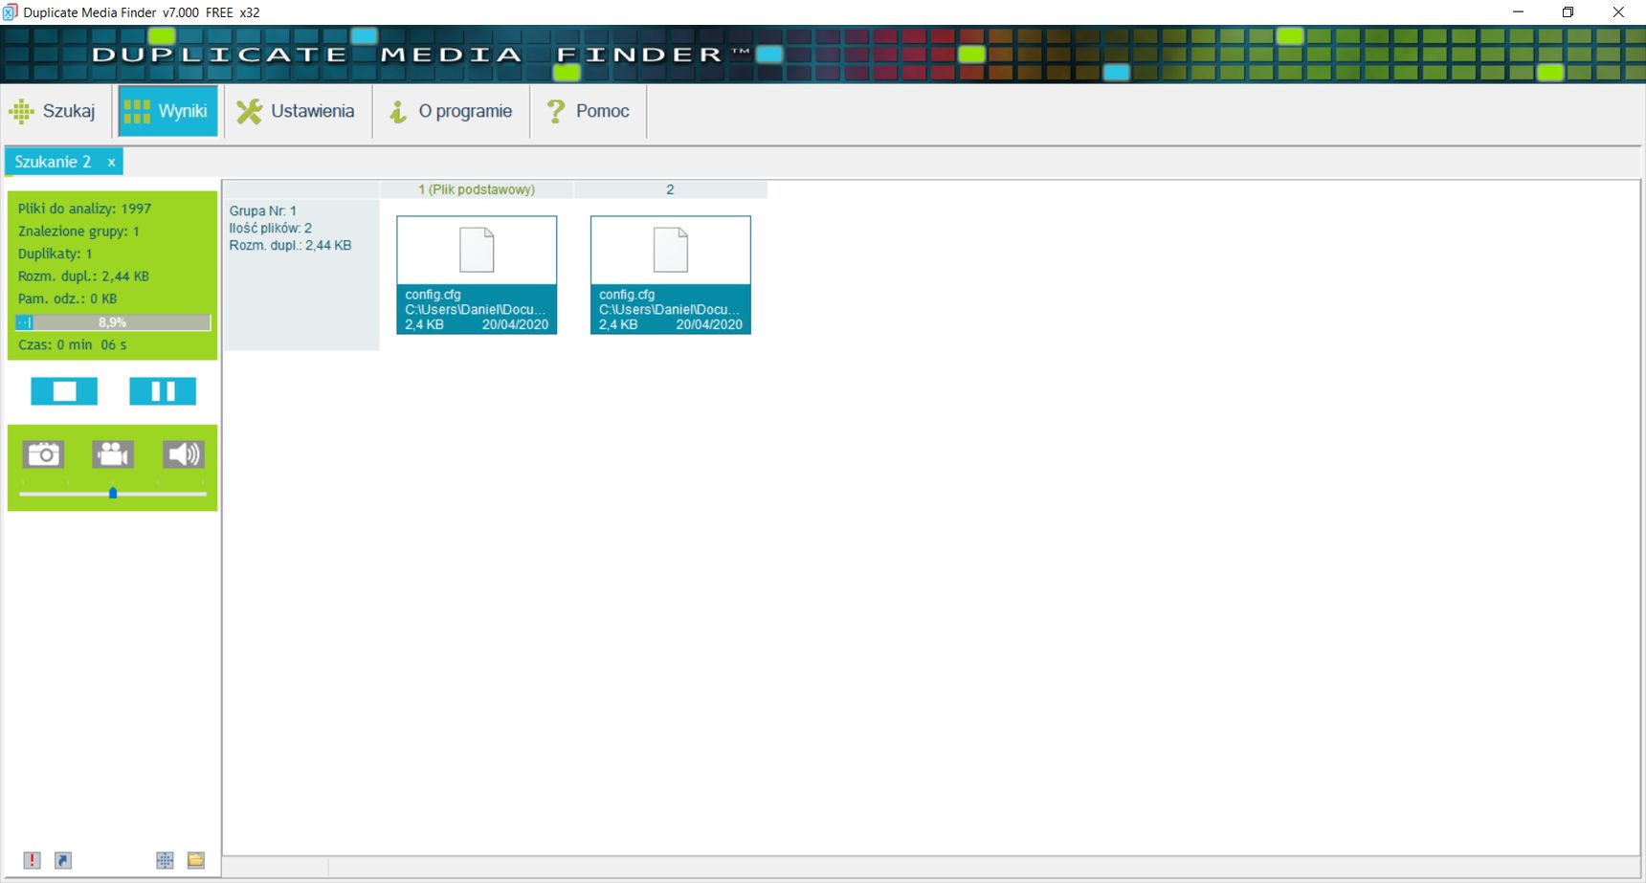Click the Duplicate Media Finder title bar icon

pyautogui.click(x=11, y=12)
